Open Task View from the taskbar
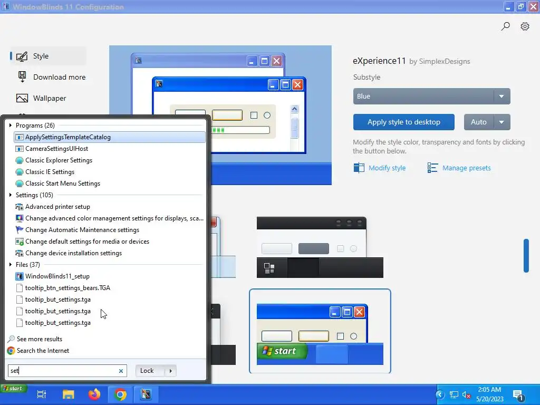This screenshot has height=405, width=540. 41,394
